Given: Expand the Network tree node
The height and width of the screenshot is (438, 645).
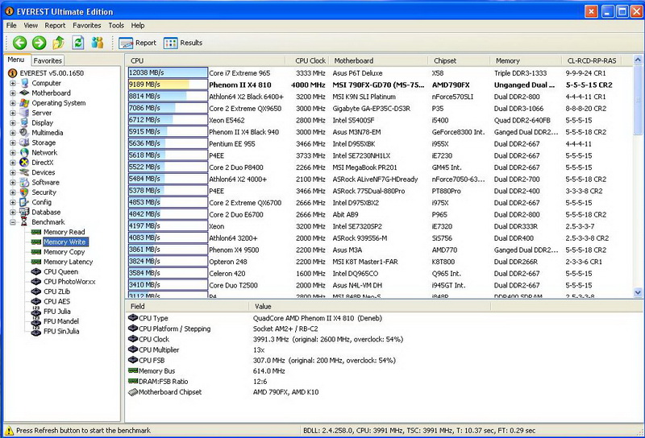Looking at the screenshot, I should pos(13,152).
